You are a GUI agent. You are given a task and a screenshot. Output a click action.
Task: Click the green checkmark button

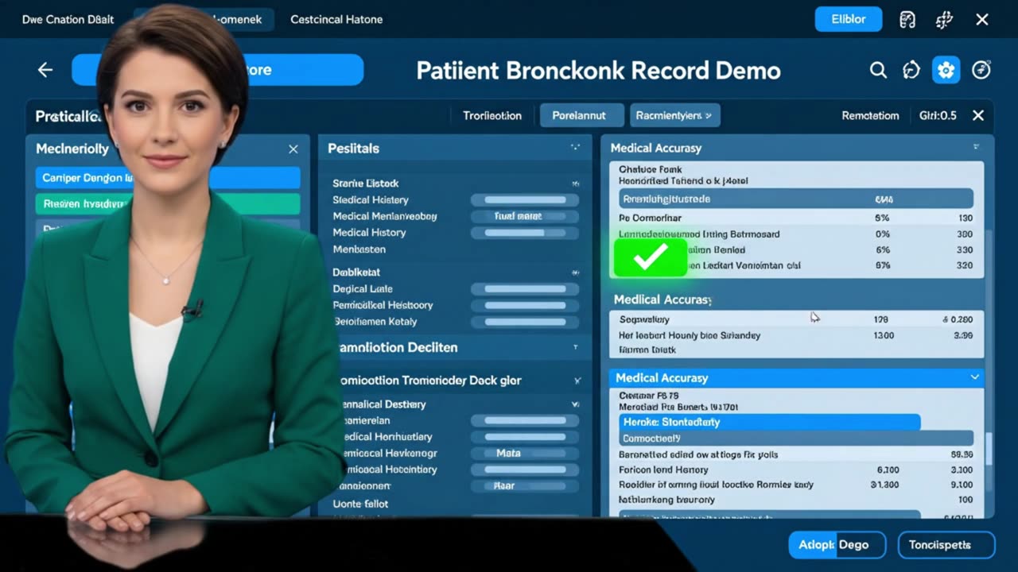click(x=650, y=257)
